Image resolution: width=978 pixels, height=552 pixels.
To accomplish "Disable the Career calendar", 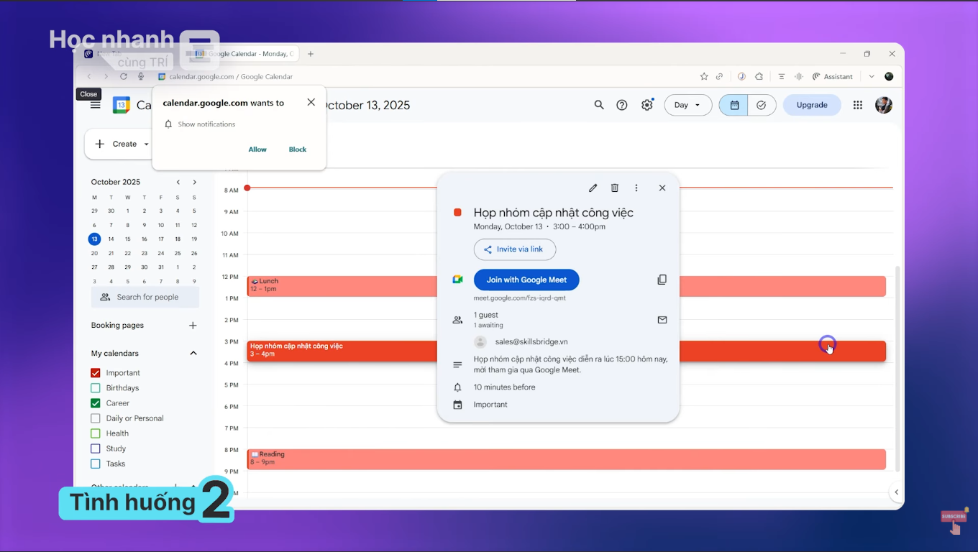I will [94, 402].
